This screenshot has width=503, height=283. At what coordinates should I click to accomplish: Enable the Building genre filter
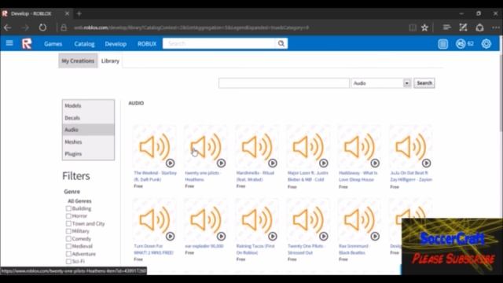68,208
